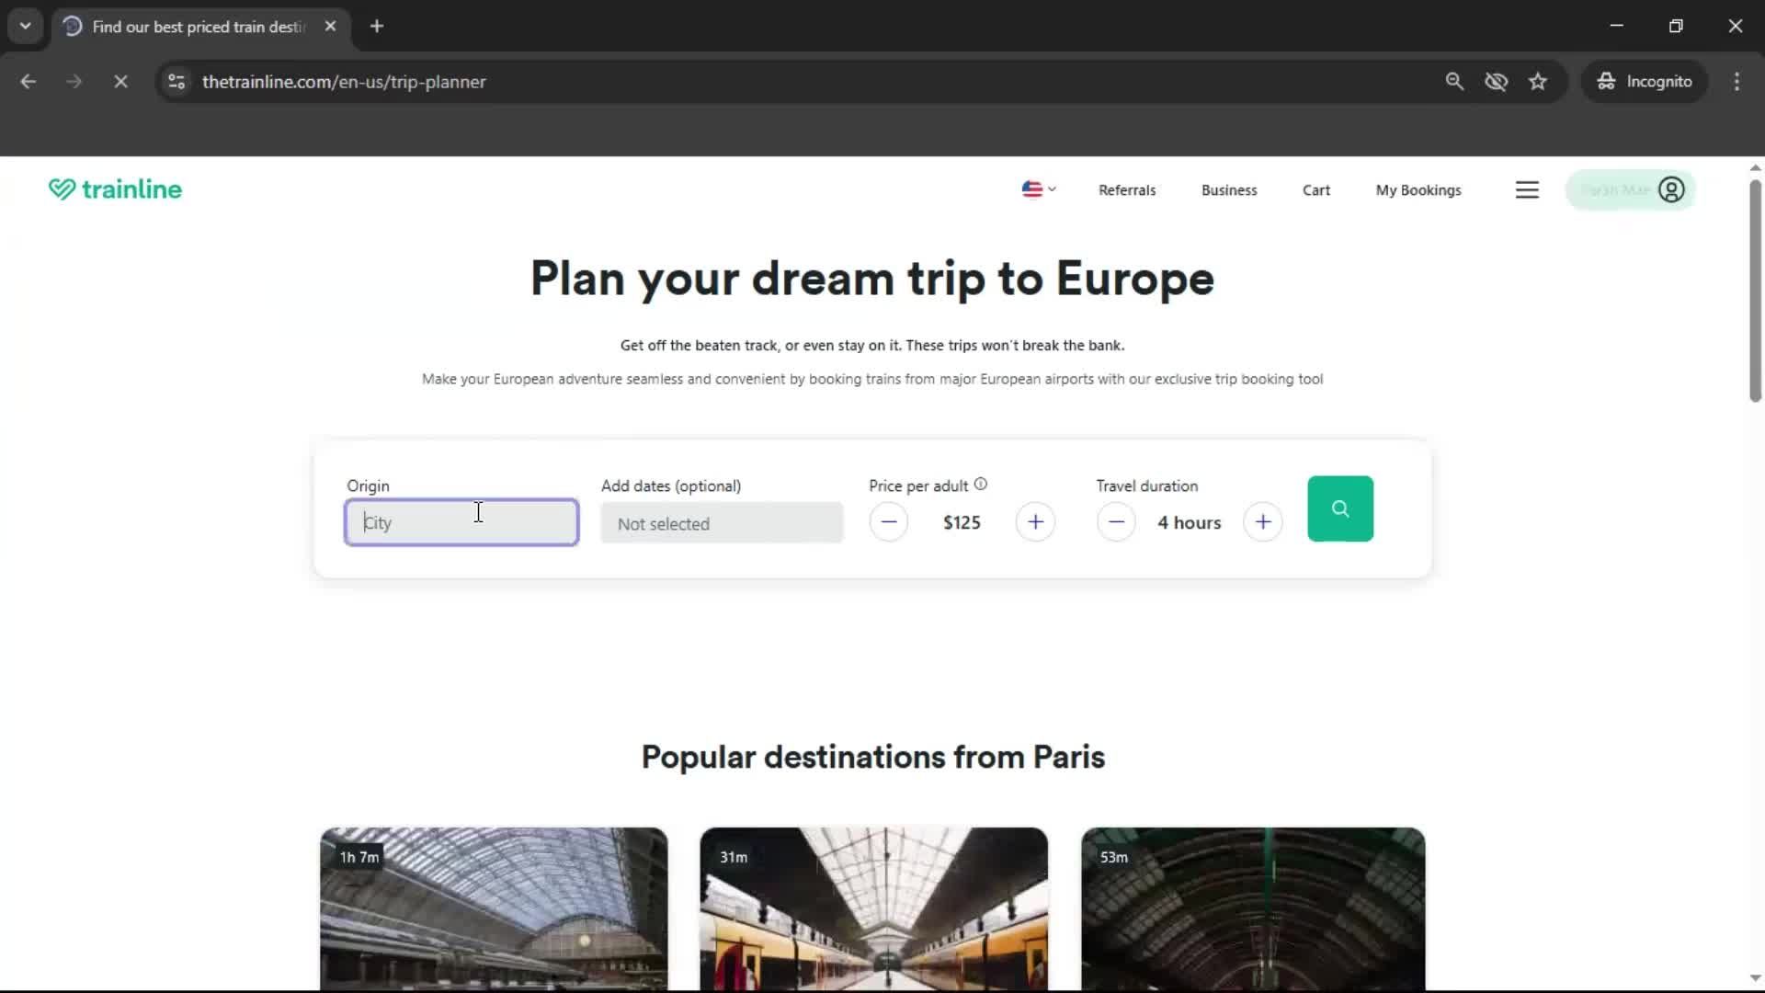Click the third-party cookies blocked eye icon
This screenshot has height=993, width=1765.
click(1496, 82)
